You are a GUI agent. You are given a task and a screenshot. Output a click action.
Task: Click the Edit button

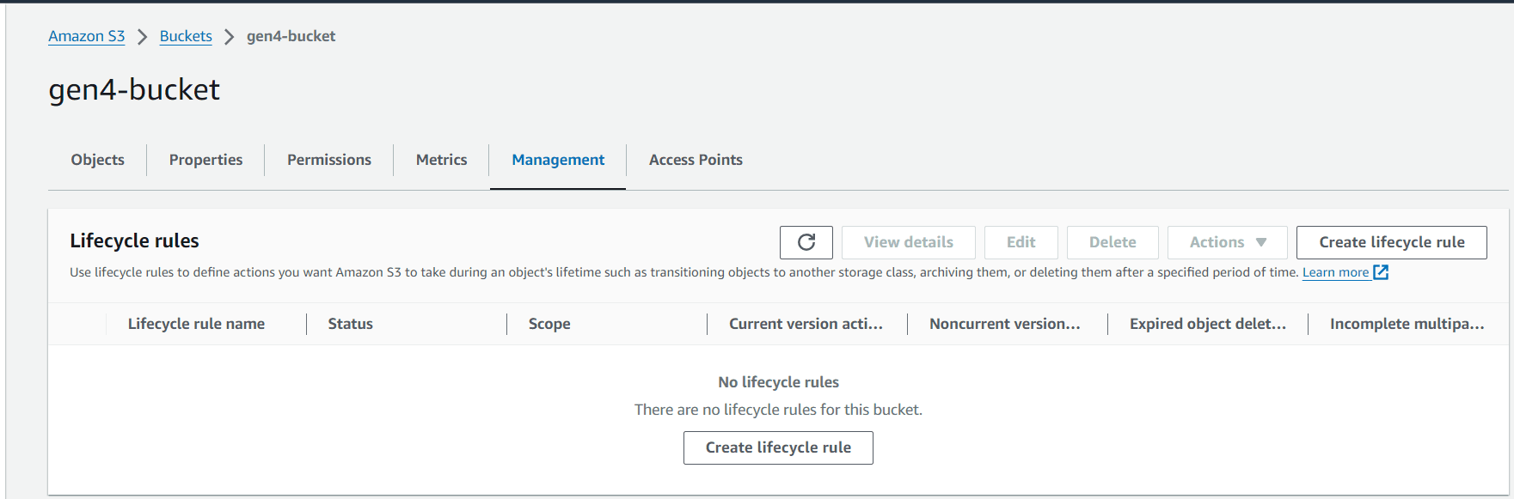(x=1021, y=242)
